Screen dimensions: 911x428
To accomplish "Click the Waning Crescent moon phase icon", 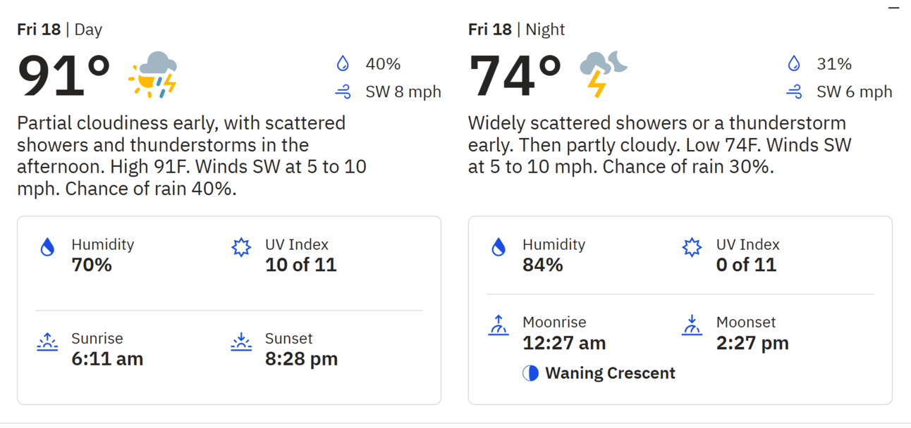I will (530, 373).
